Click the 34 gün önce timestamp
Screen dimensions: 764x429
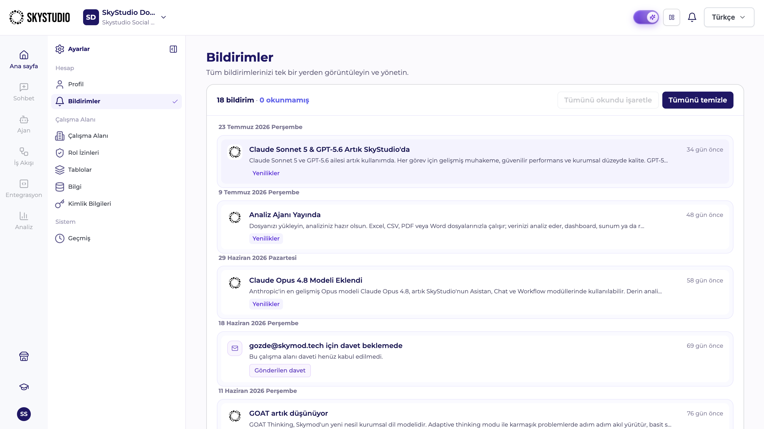click(705, 149)
